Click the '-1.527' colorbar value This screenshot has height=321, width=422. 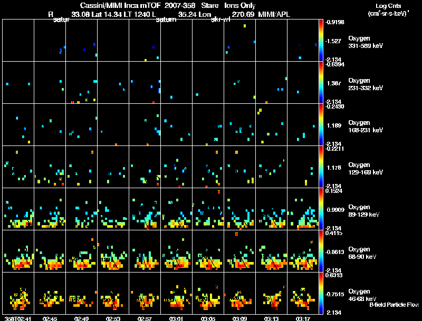[333, 41]
